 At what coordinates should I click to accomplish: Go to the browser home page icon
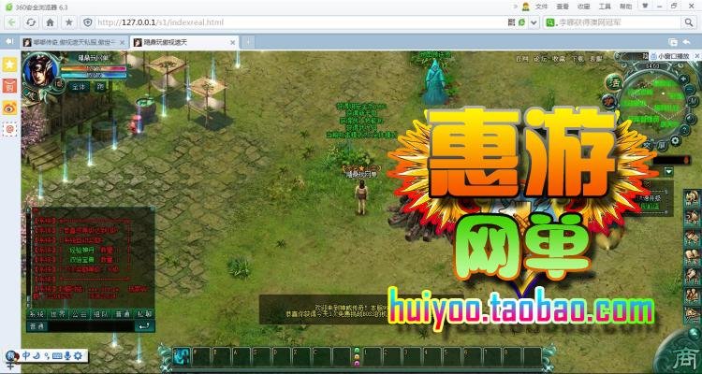[x=51, y=22]
